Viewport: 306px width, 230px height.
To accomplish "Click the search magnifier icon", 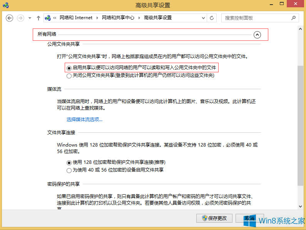I will coord(294,18).
